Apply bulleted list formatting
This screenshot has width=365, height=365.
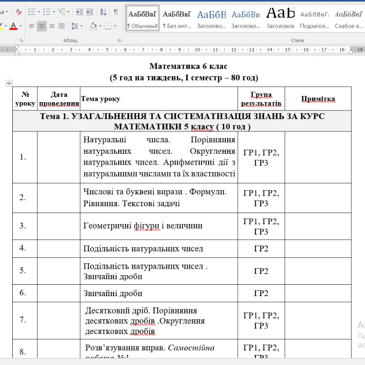pyautogui.click(x=31, y=12)
